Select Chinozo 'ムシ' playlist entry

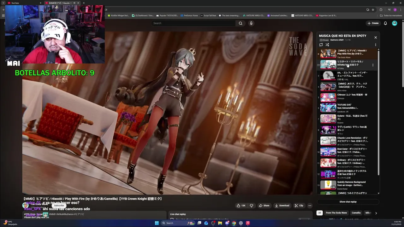pos(347,98)
